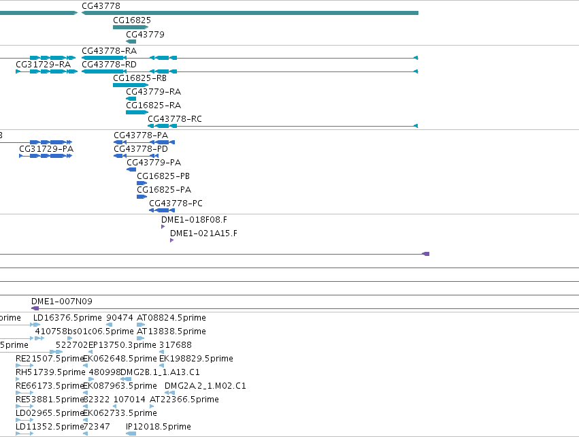The image size is (579, 437).
Task: Click the IP12018.5prime EST label
Action: 159,427
